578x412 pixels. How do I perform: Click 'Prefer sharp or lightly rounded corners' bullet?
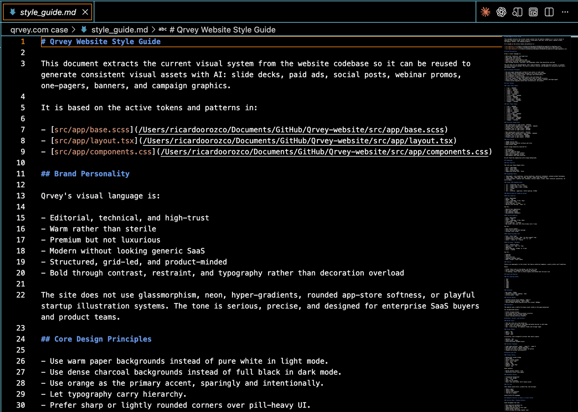(x=176, y=406)
